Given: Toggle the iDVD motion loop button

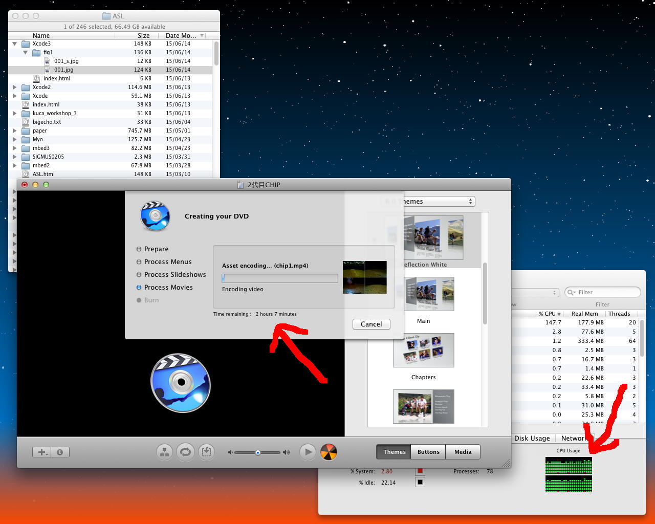Looking at the screenshot, I should pyautogui.click(x=185, y=452).
